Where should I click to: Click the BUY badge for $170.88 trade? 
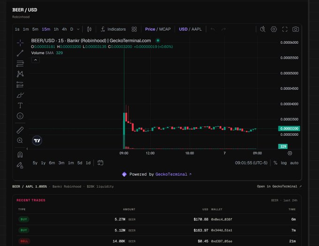click(24, 219)
